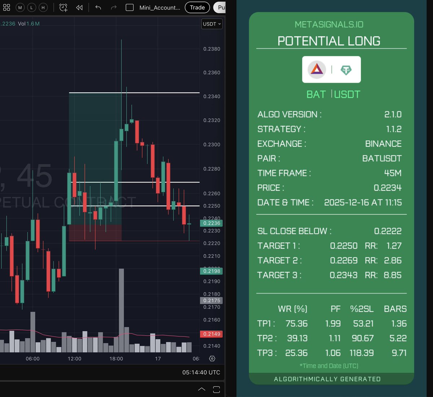Screen dimensions: 433x397
Task: Open the layout grid icon
Action: 6,7
